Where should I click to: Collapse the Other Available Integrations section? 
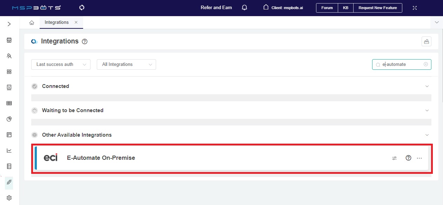(x=427, y=135)
